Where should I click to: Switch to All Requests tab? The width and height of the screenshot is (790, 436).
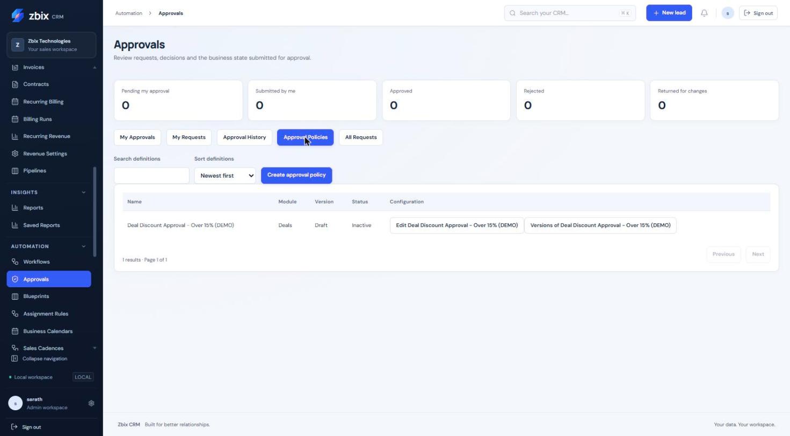pos(361,137)
